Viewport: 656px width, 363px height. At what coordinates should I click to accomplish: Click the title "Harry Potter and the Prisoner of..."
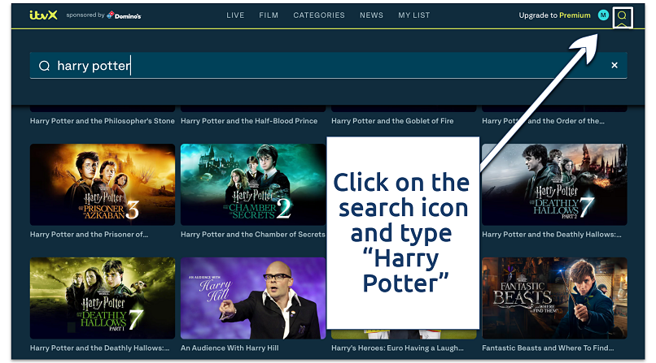89,235
